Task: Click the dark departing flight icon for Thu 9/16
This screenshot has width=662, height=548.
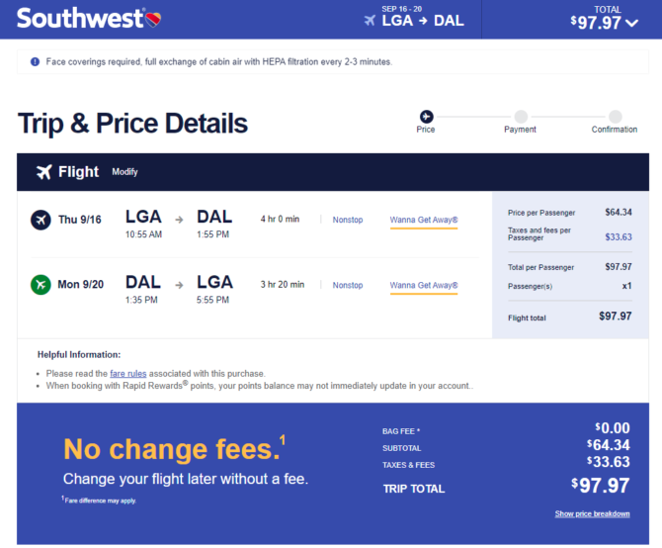Action: (41, 220)
